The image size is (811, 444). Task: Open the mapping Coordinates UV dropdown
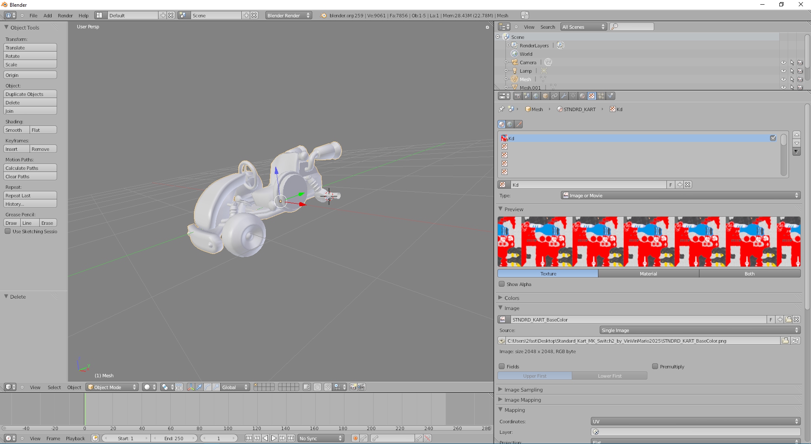696,421
